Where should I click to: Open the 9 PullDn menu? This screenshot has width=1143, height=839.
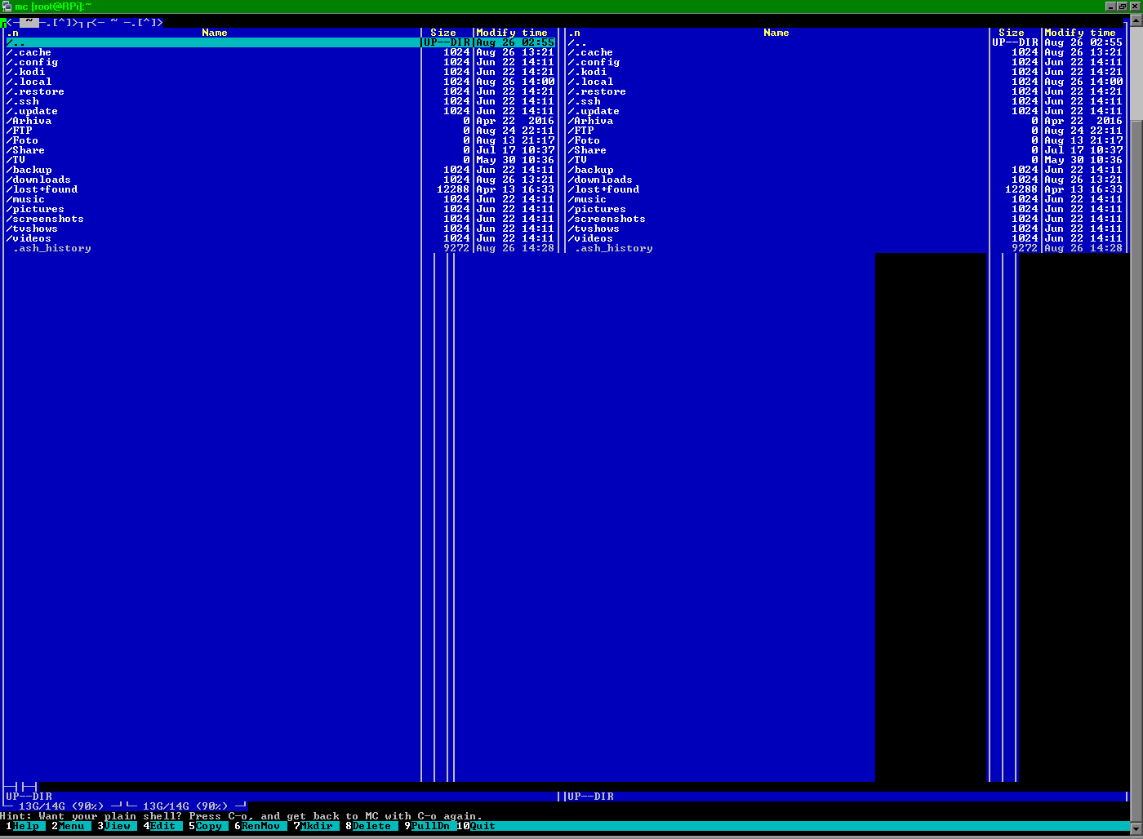point(430,826)
